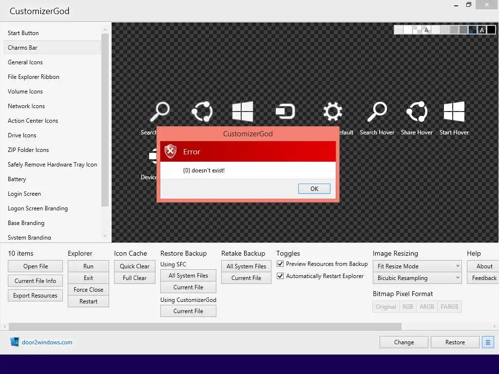
Task: Select the Search charm icon
Action: point(160,112)
